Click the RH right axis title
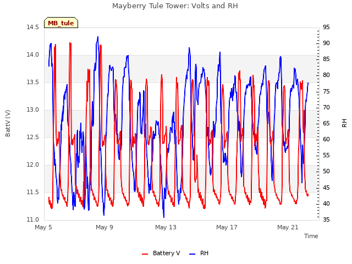The height and width of the screenshot is (264, 352). click(x=344, y=123)
